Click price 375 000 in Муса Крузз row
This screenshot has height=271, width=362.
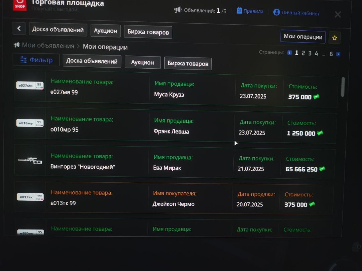click(x=300, y=97)
